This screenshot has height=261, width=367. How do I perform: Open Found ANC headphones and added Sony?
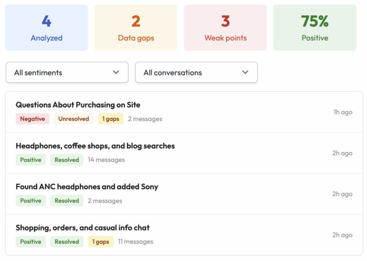(x=86, y=186)
